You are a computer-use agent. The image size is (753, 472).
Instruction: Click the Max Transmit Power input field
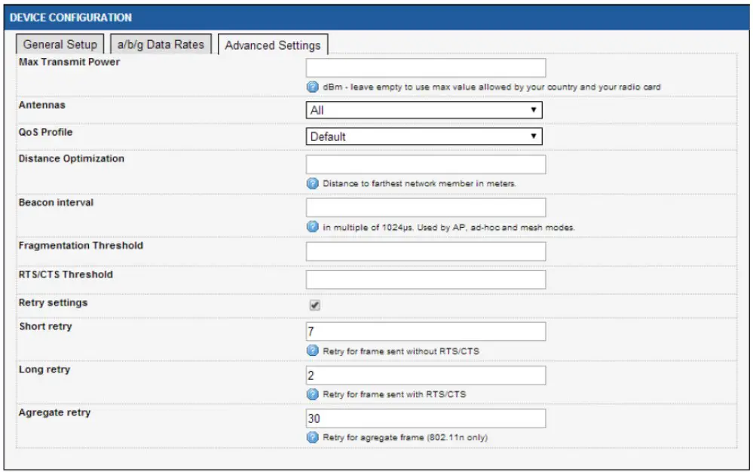426,68
